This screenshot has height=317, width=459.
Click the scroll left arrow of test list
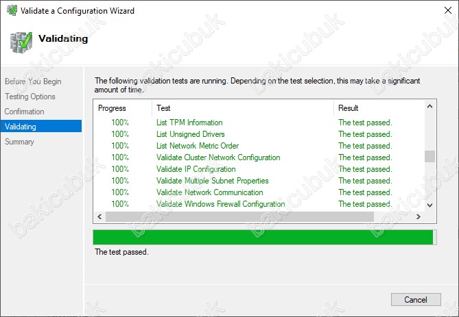(x=99, y=216)
